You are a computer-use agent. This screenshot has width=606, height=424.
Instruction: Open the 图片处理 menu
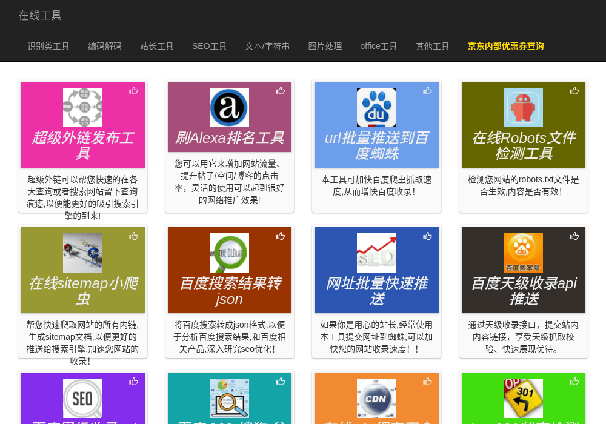click(325, 47)
